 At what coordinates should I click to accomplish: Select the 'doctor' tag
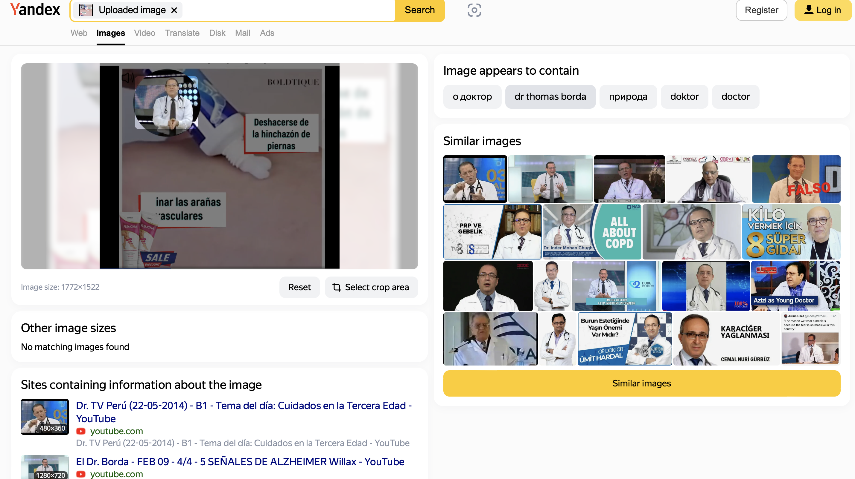click(x=736, y=97)
